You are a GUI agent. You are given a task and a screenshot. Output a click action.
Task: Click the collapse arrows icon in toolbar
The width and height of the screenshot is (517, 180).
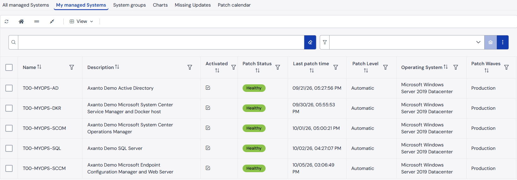click(52, 21)
